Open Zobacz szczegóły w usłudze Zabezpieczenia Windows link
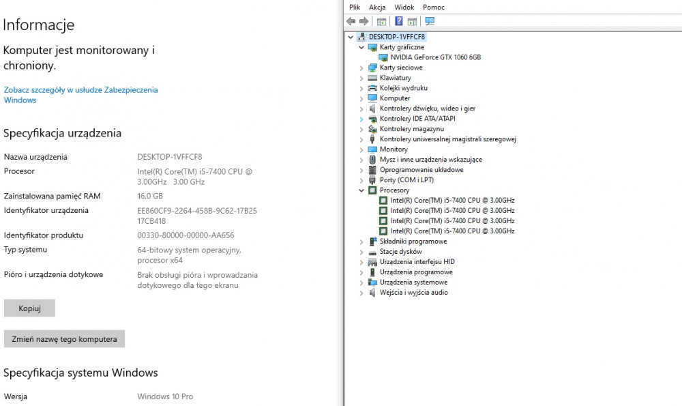 point(81,95)
